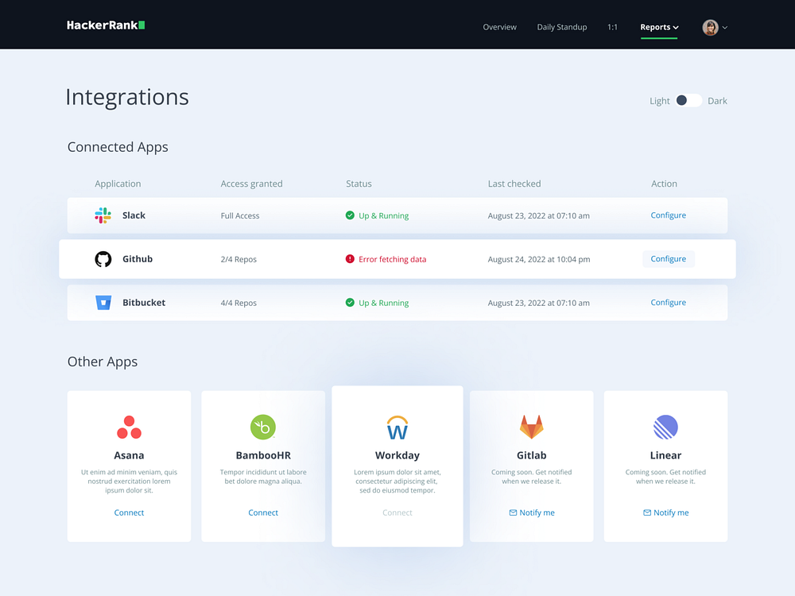Image resolution: width=795 pixels, height=596 pixels.
Task: Select the Linear striped circle icon
Action: tap(665, 427)
